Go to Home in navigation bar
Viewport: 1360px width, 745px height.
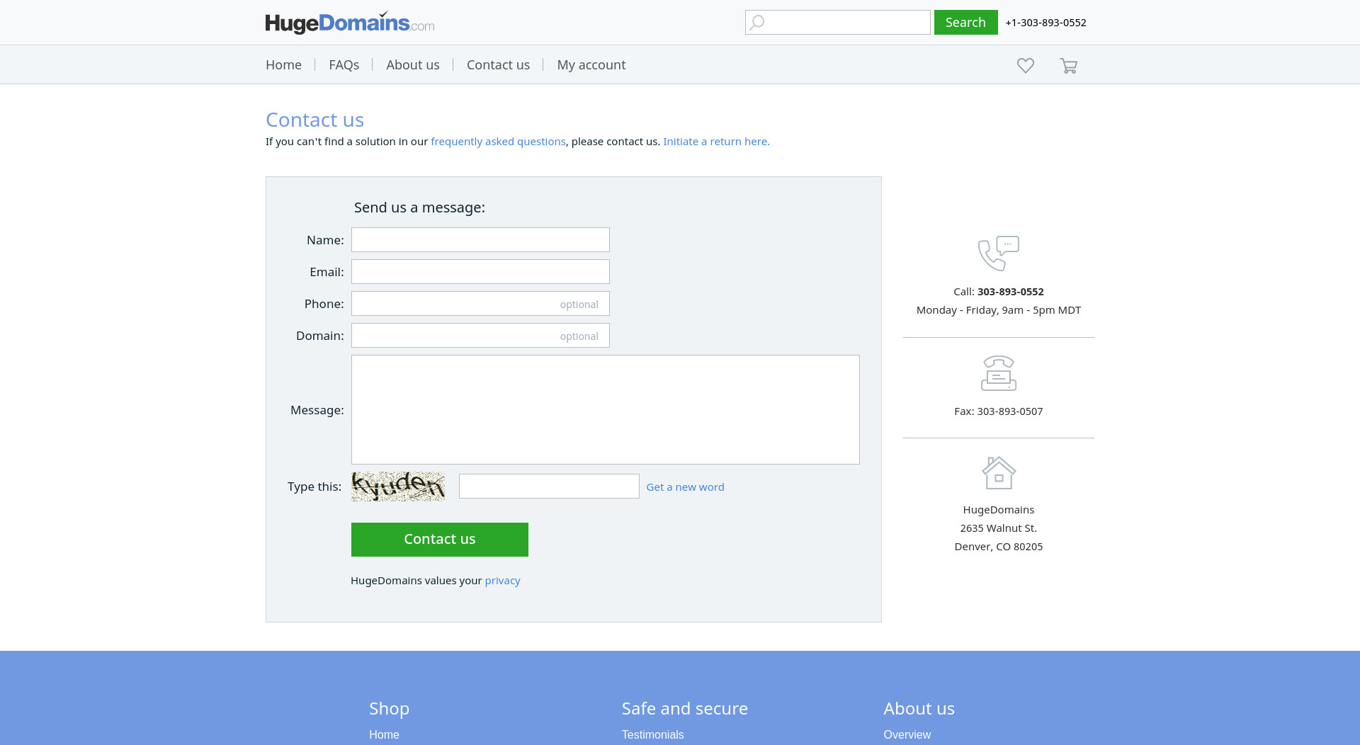[x=283, y=64]
